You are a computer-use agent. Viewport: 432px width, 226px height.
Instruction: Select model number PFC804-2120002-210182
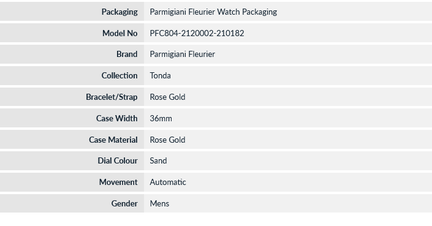point(197,33)
